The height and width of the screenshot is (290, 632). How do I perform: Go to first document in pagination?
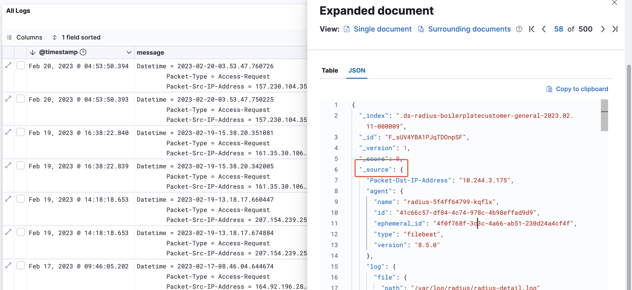pos(532,29)
